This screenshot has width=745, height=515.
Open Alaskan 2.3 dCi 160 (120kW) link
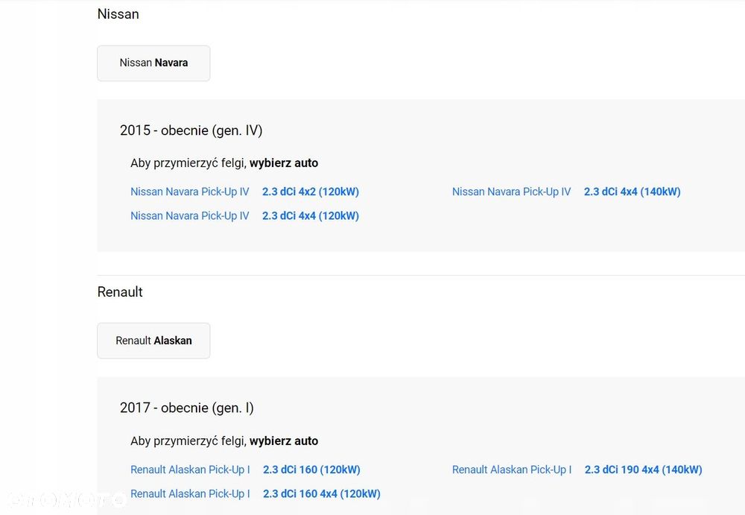pos(311,470)
